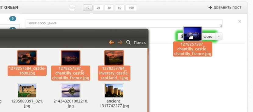Dismiss the post form with the X
Image resolution: width=253 pixels, height=112 pixels.
tap(240, 21)
